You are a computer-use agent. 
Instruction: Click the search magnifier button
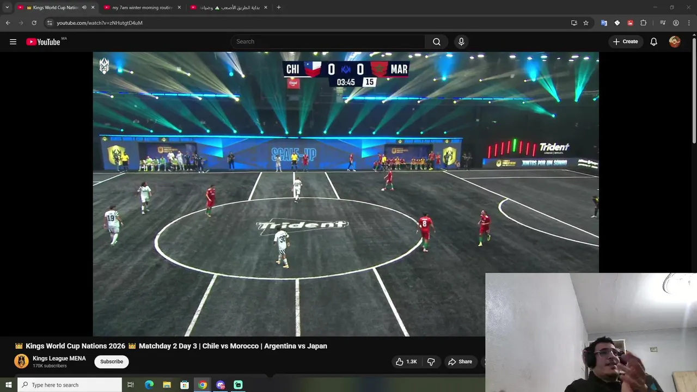(437, 41)
